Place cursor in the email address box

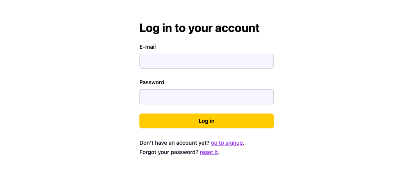click(206, 61)
